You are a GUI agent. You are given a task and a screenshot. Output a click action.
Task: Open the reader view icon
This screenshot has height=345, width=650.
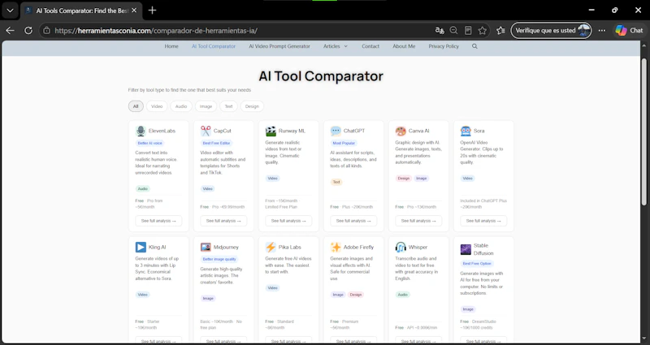[468, 31]
